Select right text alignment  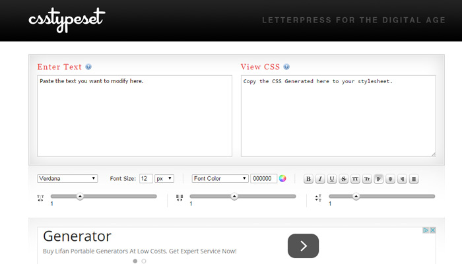402,179
